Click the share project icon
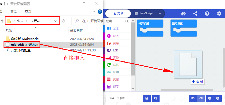Viewport: 225px width, 105px height. pyautogui.click(x=195, y=14)
